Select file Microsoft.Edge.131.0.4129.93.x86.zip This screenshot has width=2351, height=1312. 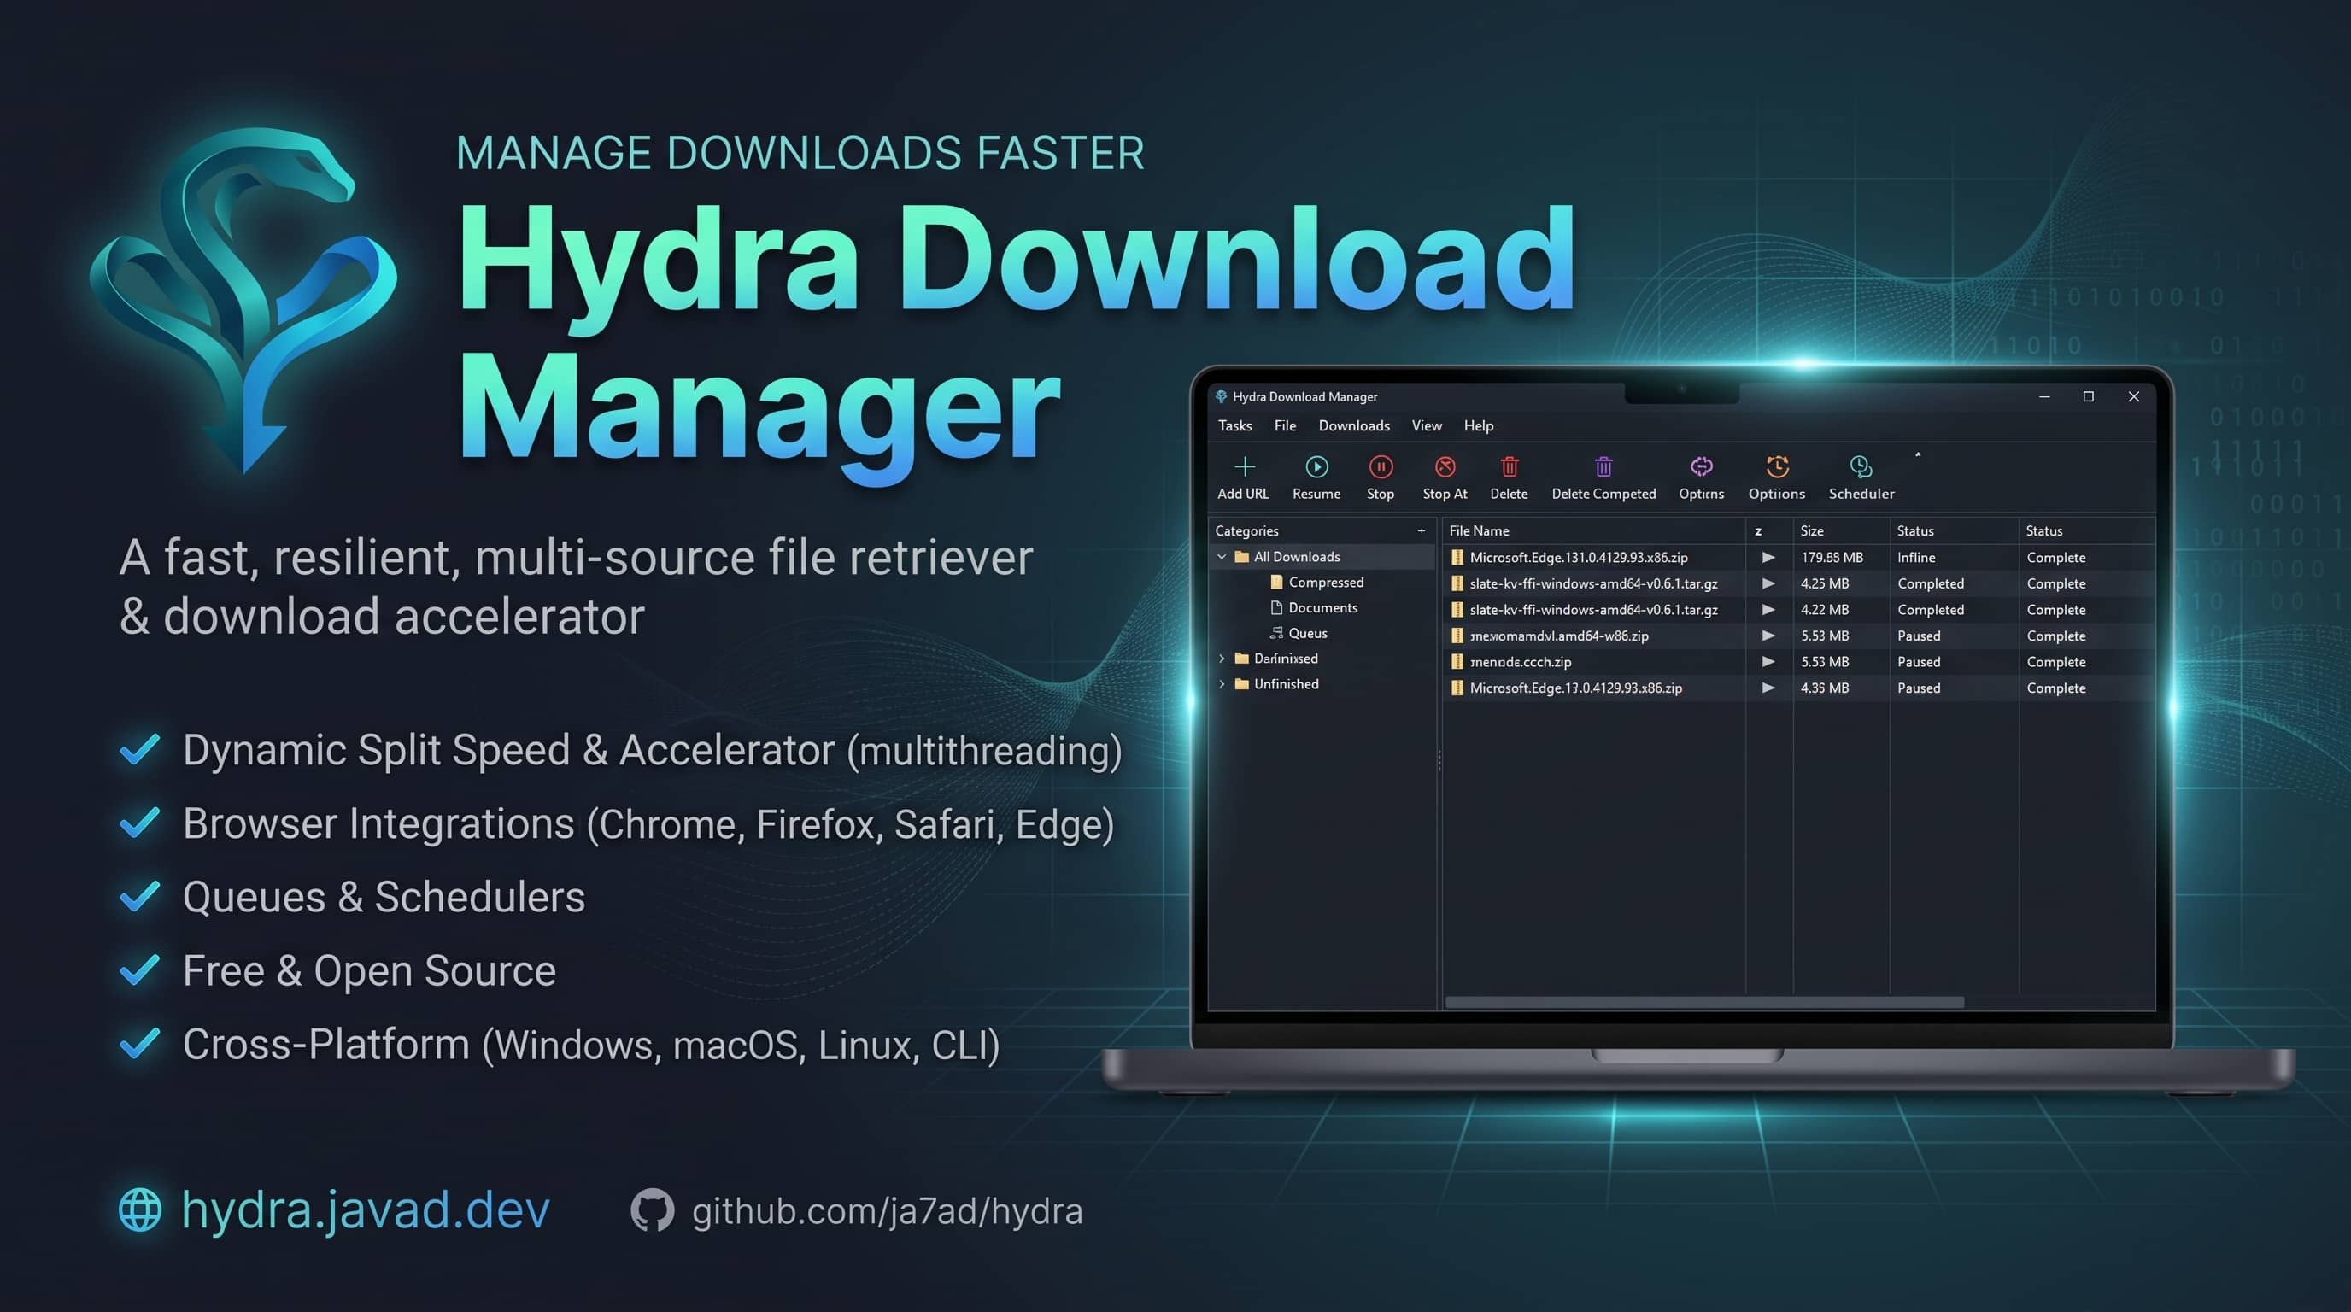pyautogui.click(x=1578, y=558)
